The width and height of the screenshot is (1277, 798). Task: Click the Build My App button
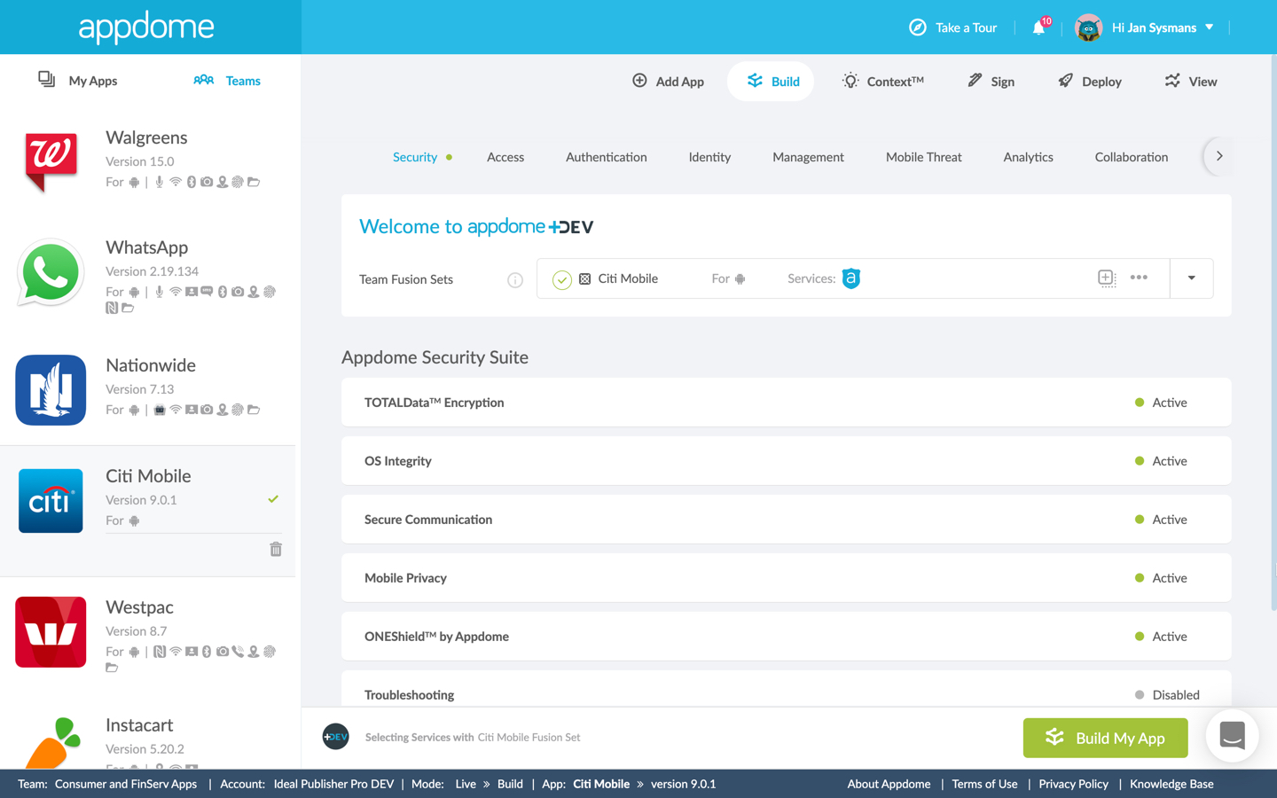coord(1105,738)
